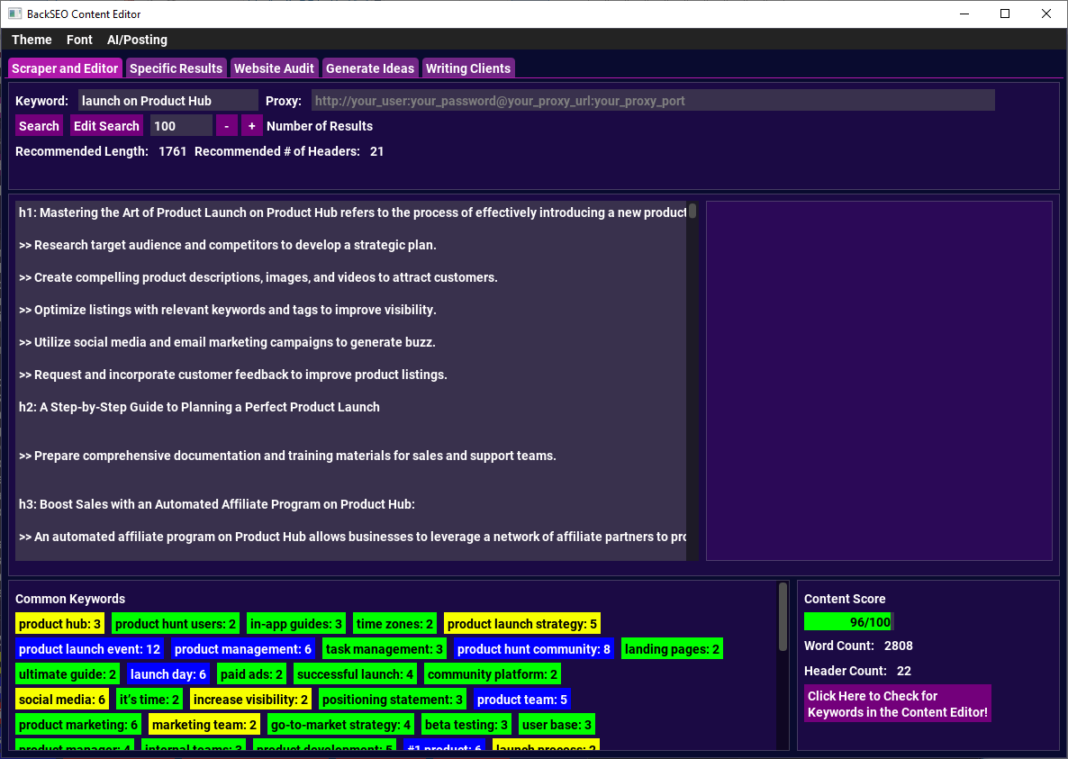The height and width of the screenshot is (759, 1068).
Task: Click the 'Research target audience' line
Action: point(228,245)
